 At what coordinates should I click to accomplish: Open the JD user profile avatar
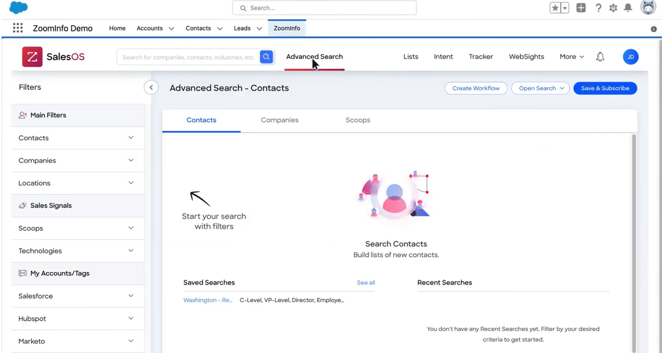tap(630, 57)
